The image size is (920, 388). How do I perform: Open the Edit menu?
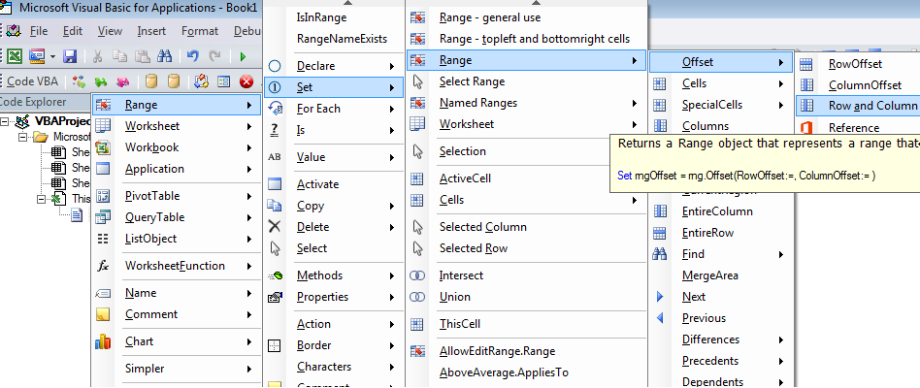[x=73, y=31]
